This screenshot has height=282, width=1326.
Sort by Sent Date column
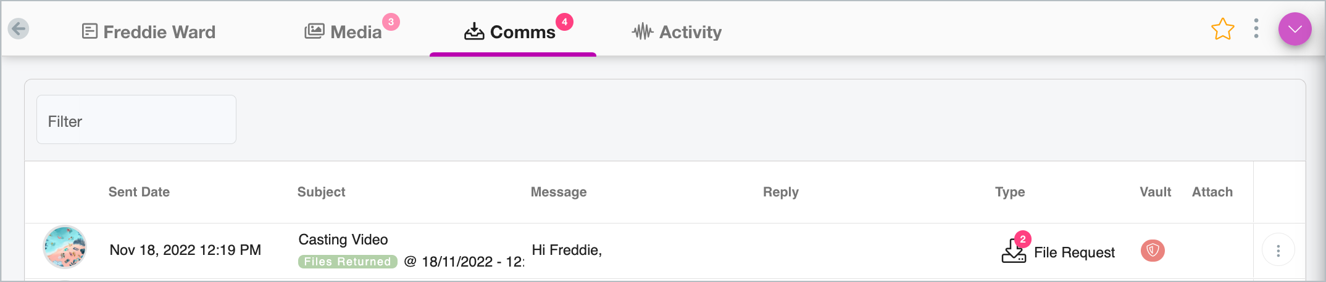[139, 192]
